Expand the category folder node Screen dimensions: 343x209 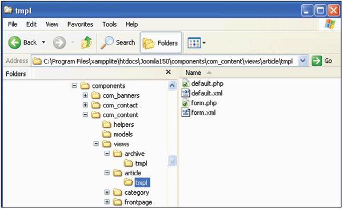click(x=107, y=192)
